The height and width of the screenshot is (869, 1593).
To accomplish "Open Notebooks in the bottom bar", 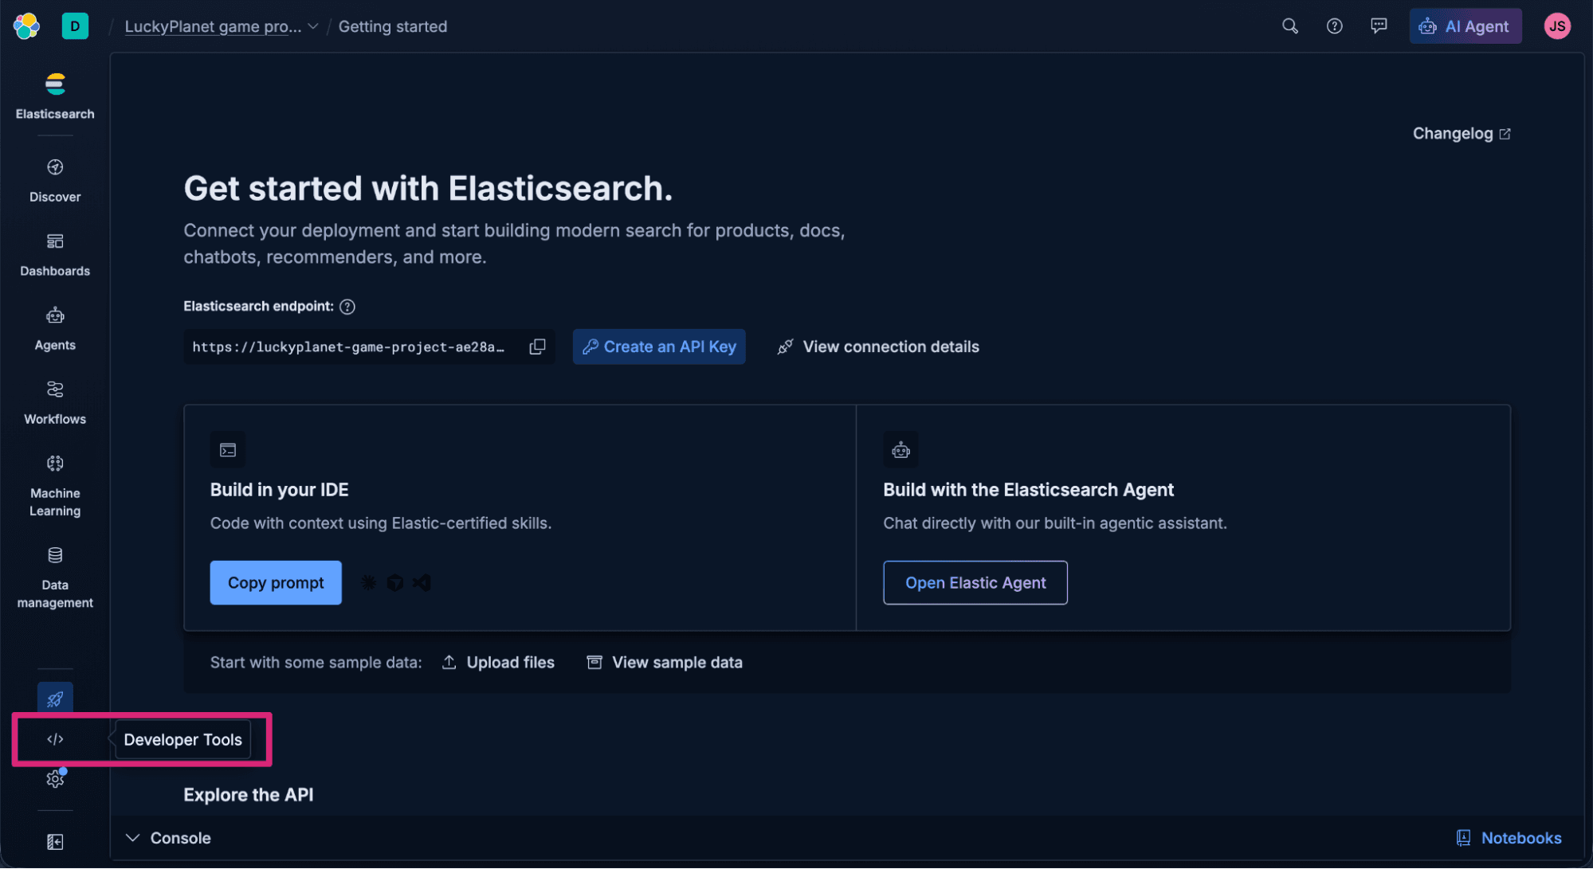I will click(1509, 838).
